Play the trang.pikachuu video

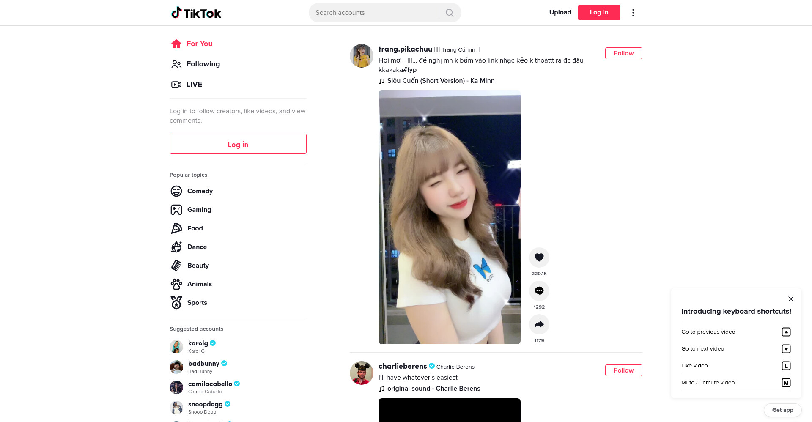click(450, 217)
